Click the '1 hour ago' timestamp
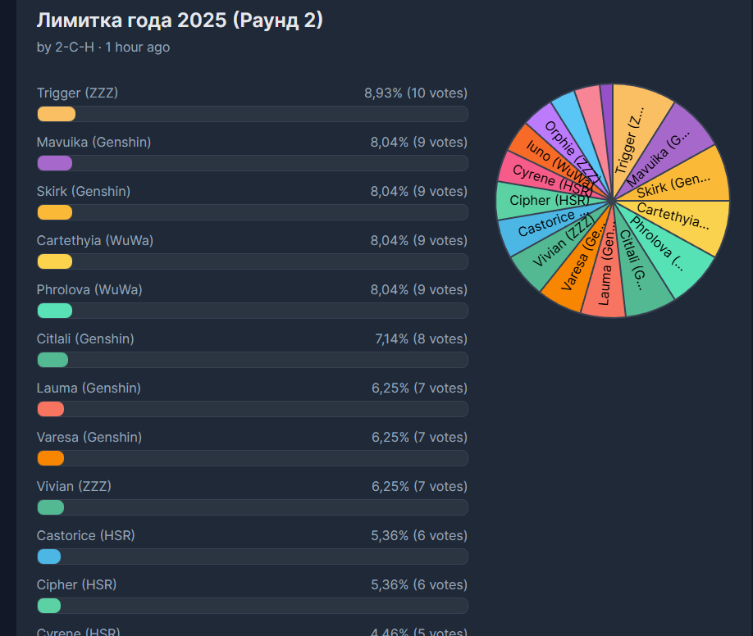The image size is (753, 636). [x=137, y=47]
